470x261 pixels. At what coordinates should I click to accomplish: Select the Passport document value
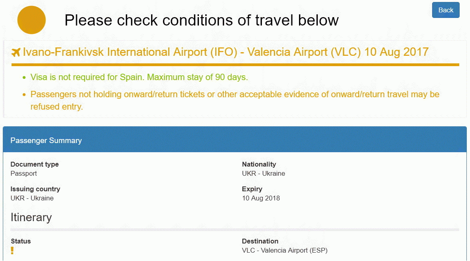[x=24, y=173]
